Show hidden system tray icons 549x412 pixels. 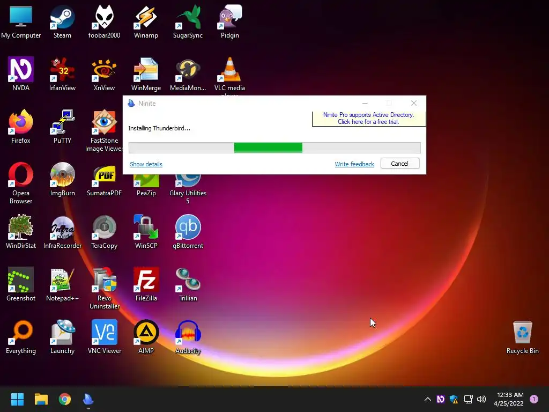(x=427, y=399)
